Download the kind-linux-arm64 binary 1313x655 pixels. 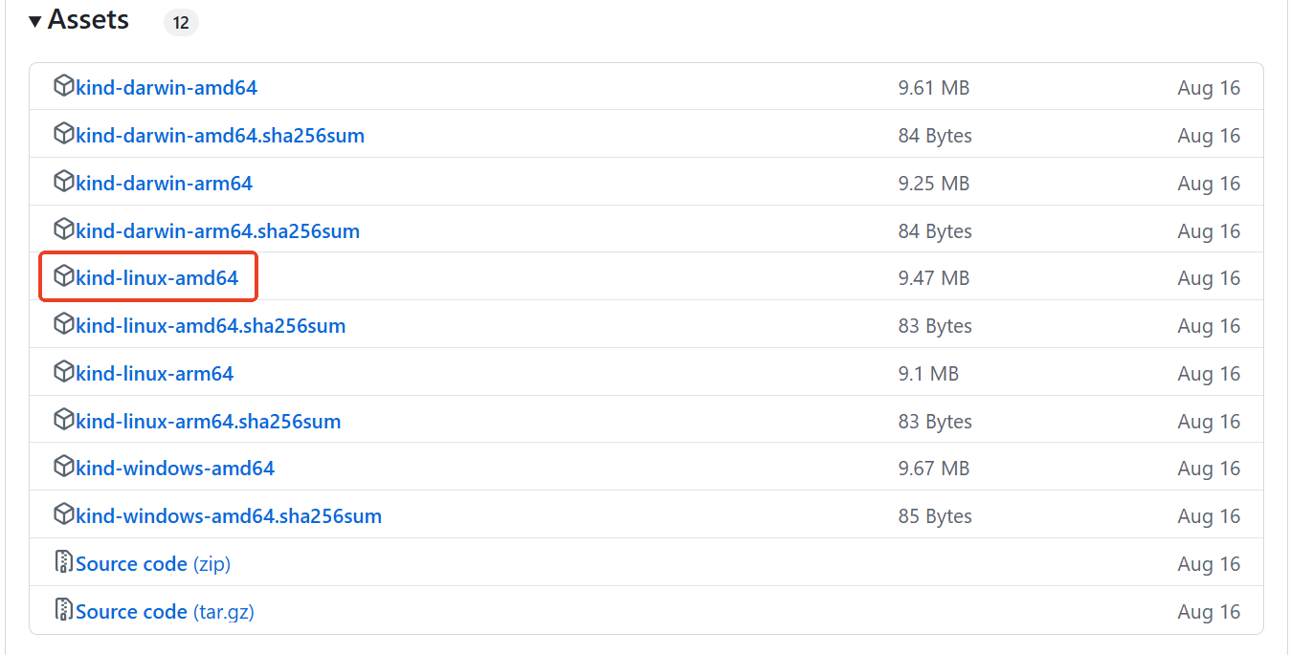(x=154, y=374)
